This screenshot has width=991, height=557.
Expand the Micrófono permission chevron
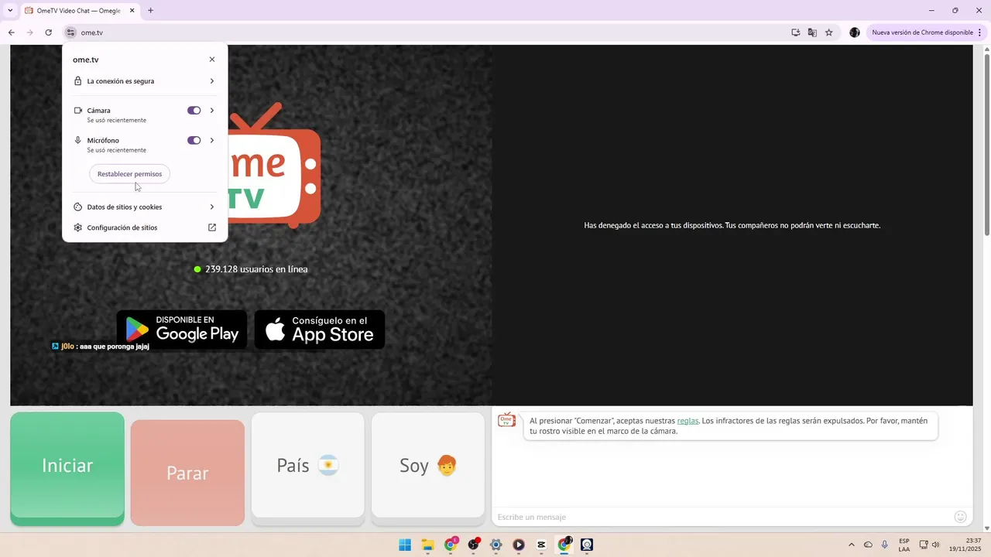click(x=212, y=141)
